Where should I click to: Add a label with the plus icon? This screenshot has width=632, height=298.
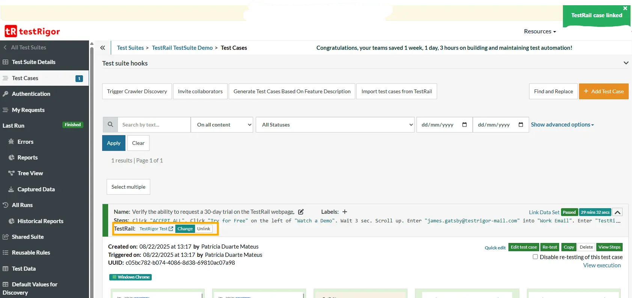pyautogui.click(x=345, y=212)
